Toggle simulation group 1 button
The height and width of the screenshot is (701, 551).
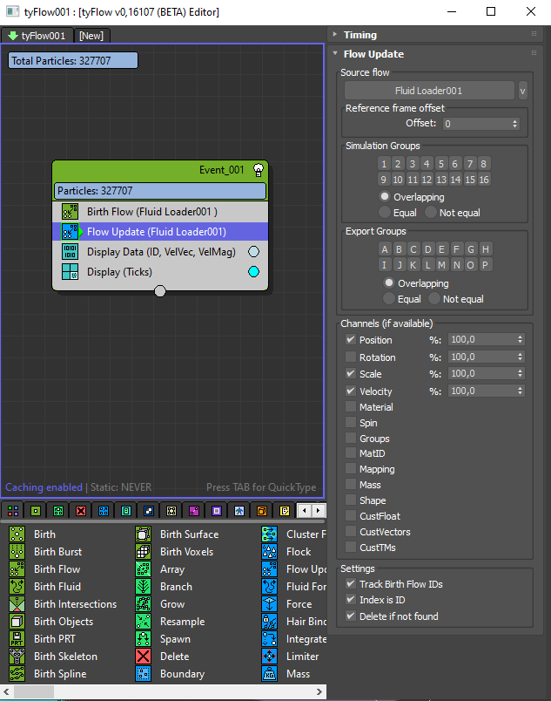coord(384,164)
